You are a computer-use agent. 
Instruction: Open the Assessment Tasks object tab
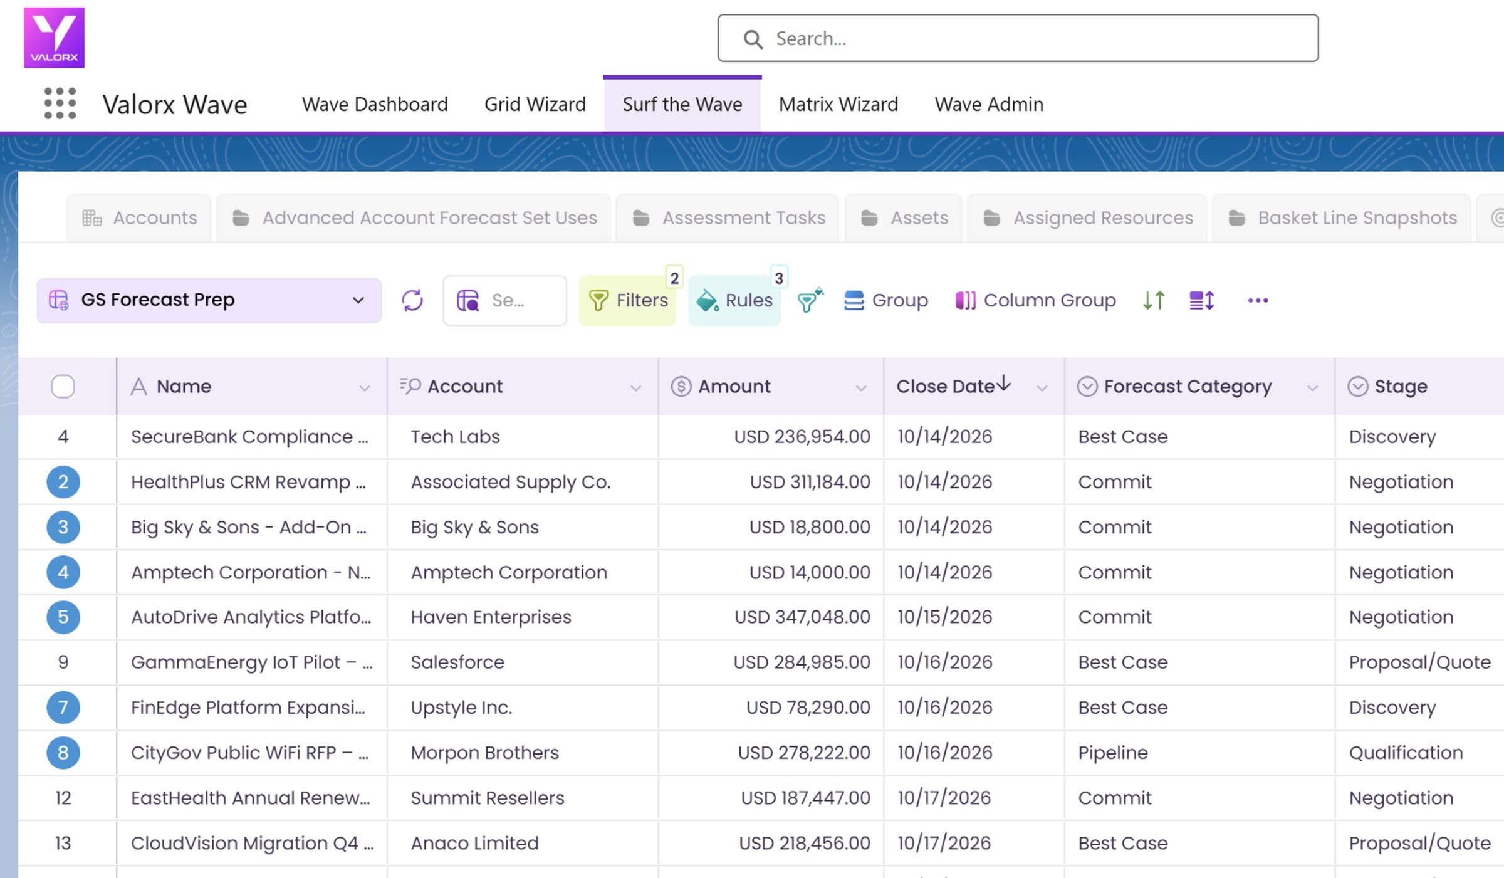point(728,217)
